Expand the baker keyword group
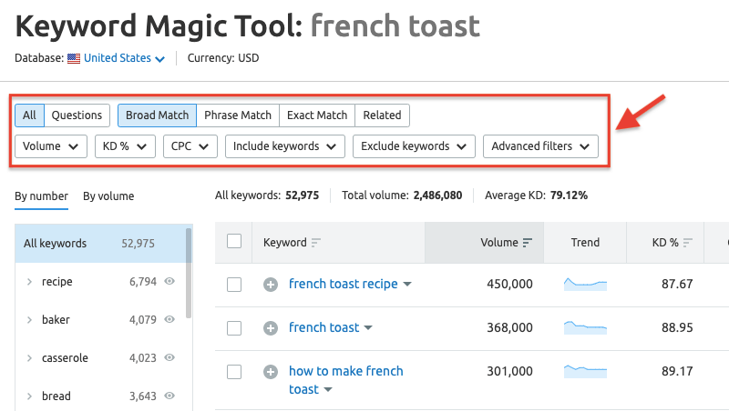Image resolution: width=729 pixels, height=411 pixels. click(x=29, y=319)
